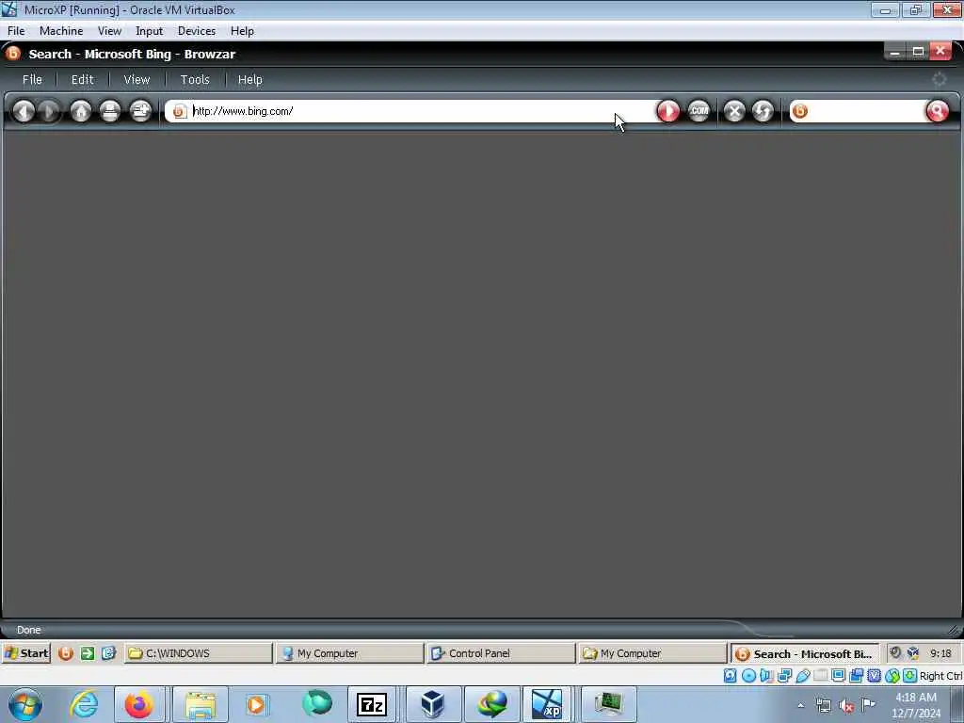Open the media player taskbar icon
The height and width of the screenshot is (723, 964).
tap(256, 704)
